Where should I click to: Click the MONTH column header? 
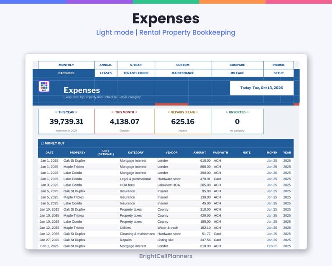(272, 152)
